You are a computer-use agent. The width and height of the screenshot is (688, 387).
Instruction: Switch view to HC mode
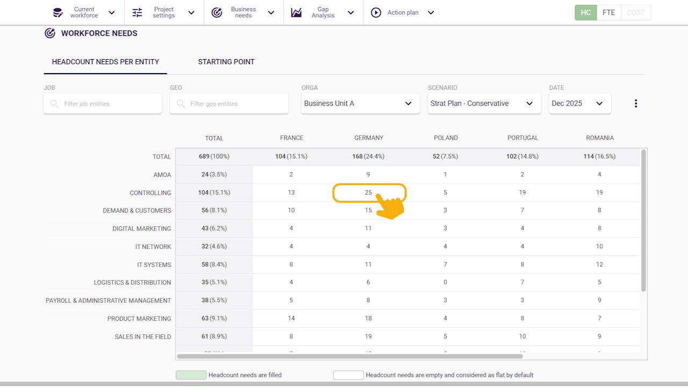click(585, 12)
